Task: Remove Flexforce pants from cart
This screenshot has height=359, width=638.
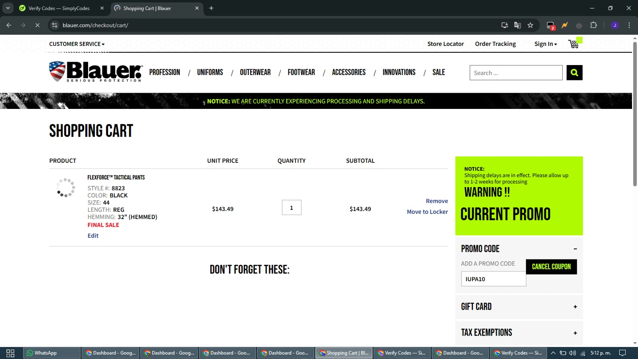Action: (437, 201)
